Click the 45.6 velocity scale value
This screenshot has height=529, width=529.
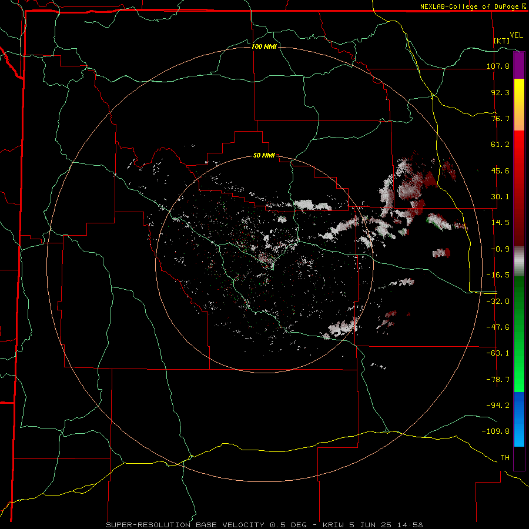point(500,170)
